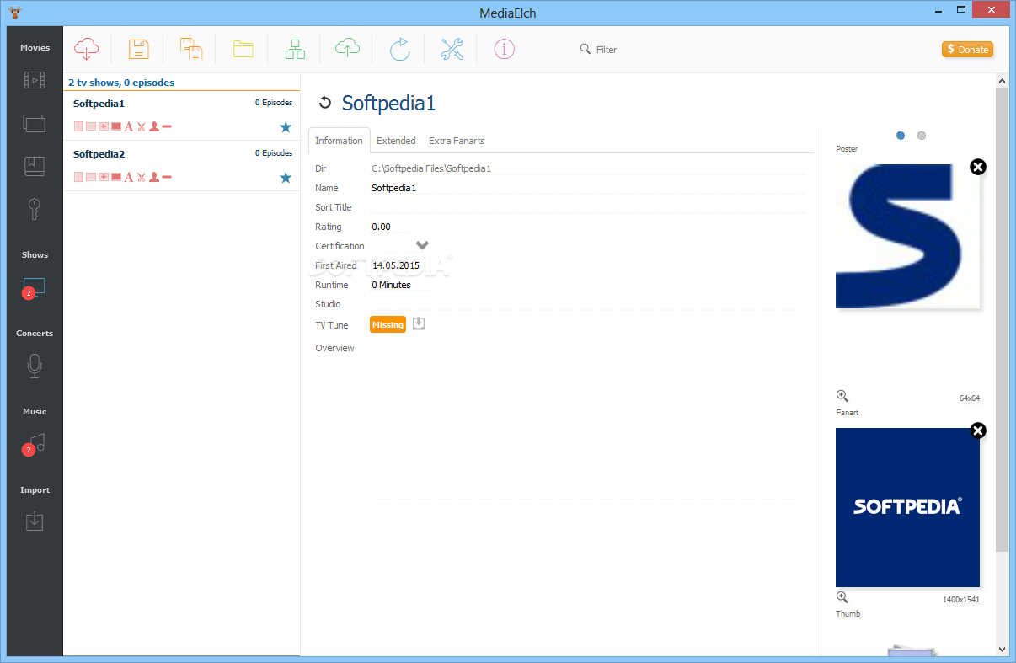This screenshot has height=663, width=1016.
Task: Click the green cloud upload sync icon
Action: click(347, 48)
